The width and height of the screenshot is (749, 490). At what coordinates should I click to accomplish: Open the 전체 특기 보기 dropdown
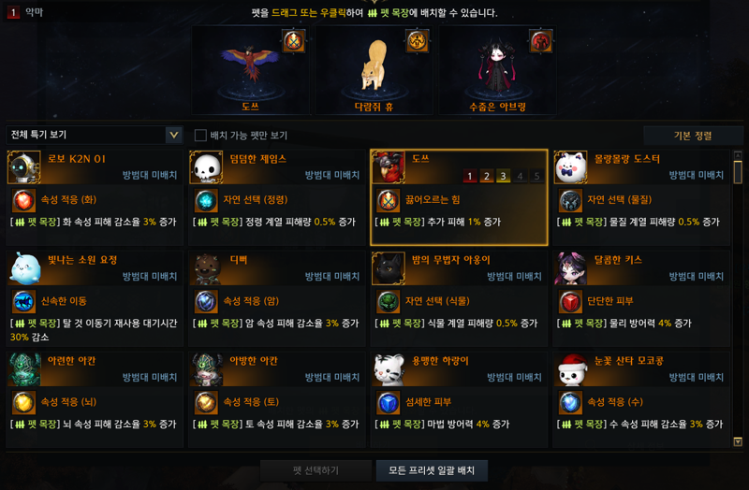(x=95, y=135)
